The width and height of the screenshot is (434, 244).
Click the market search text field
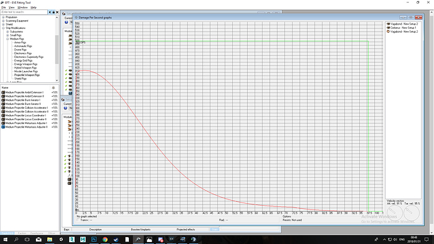pyautogui.click(x=24, y=12)
